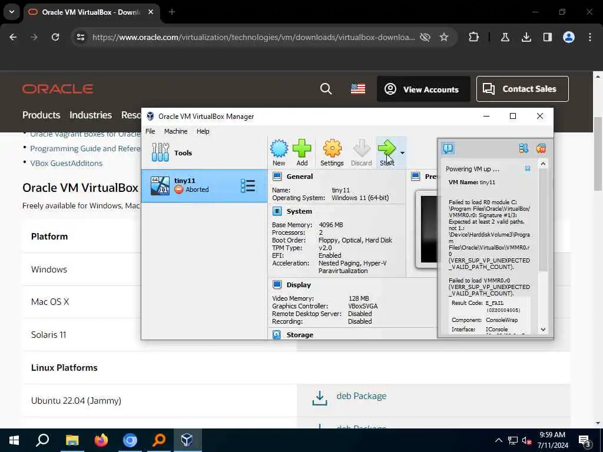Open the browser downloads icon
Viewport: 603px width, 452px height.
coord(526,37)
